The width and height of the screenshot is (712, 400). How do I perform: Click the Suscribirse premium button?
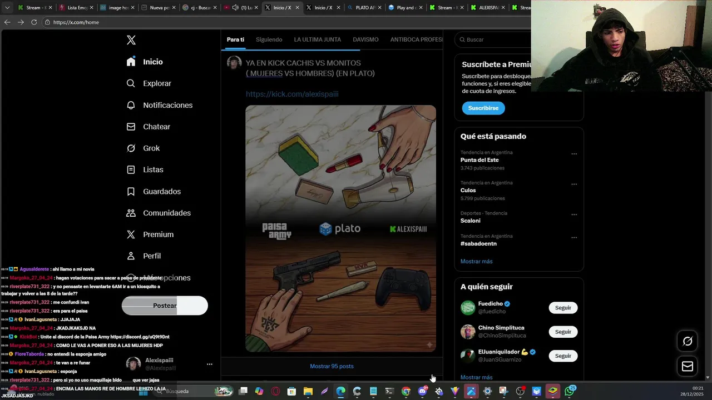(483, 108)
